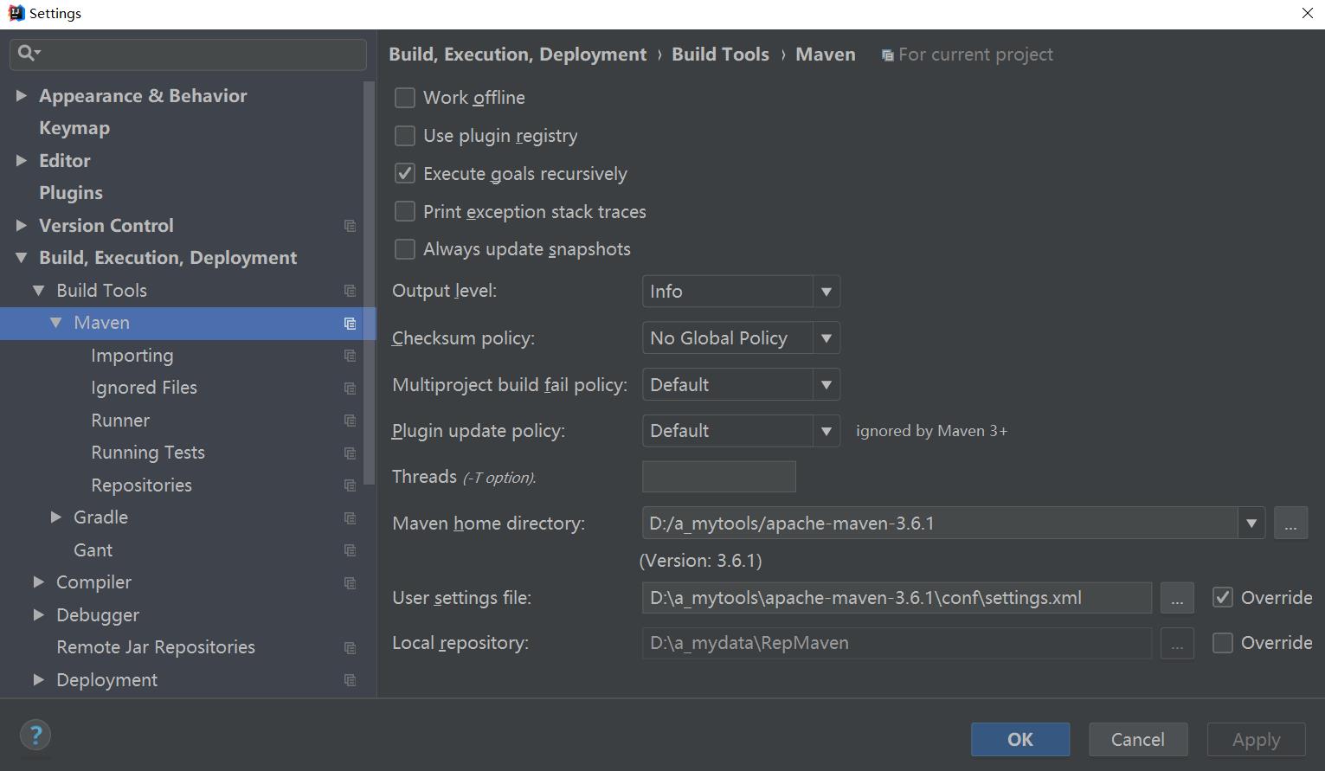Uncheck Override for User settings file
Screen dimensions: 1325x771
1222,597
